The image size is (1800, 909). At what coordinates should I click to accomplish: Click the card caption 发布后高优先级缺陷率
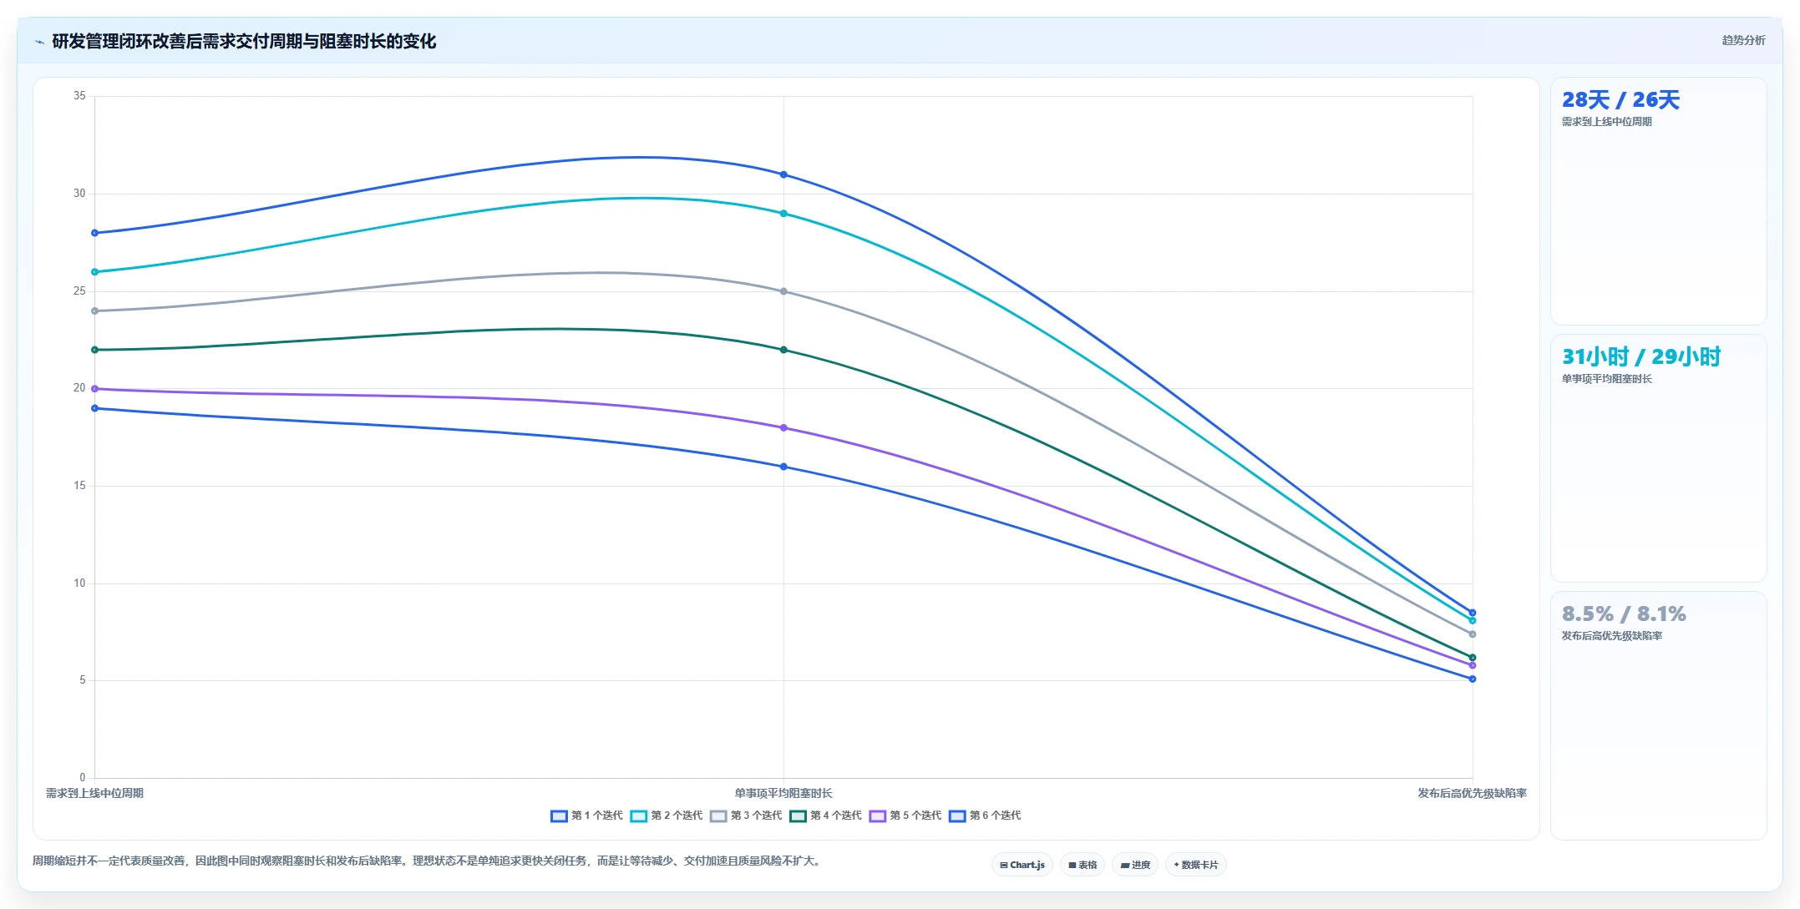[x=1612, y=636]
